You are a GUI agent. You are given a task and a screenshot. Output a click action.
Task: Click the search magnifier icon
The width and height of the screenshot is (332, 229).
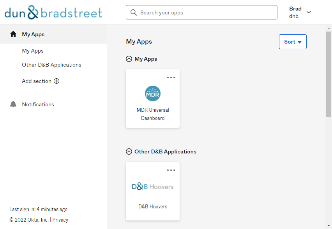(134, 12)
